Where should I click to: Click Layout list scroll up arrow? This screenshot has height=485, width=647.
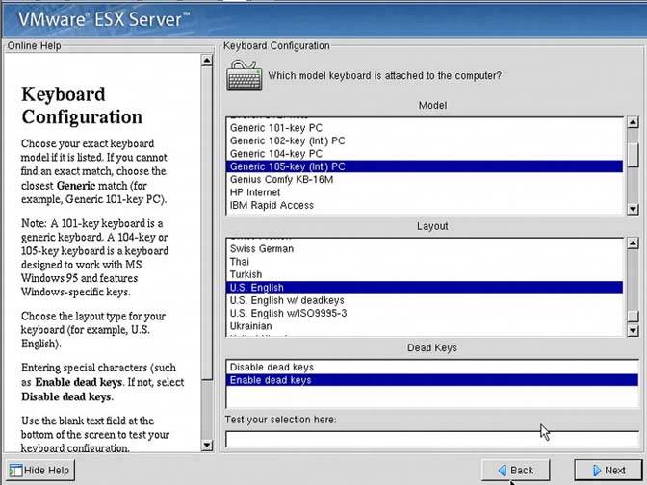[x=633, y=242]
